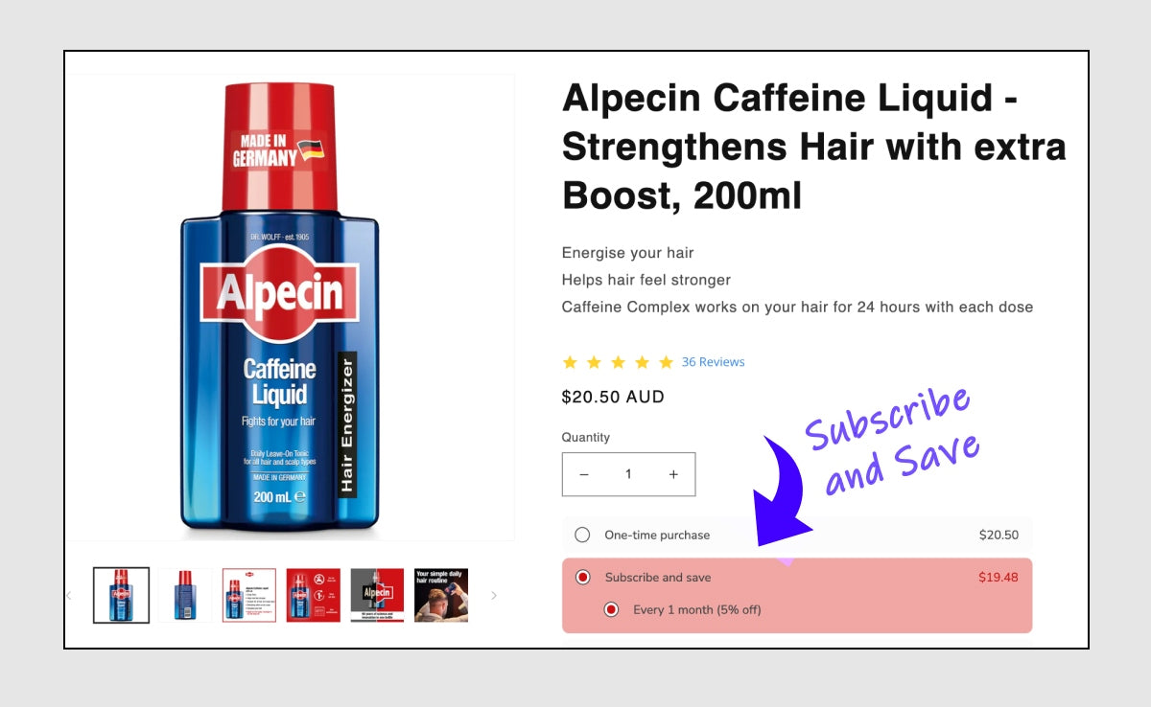View the second bottle back thumbnail

click(185, 595)
